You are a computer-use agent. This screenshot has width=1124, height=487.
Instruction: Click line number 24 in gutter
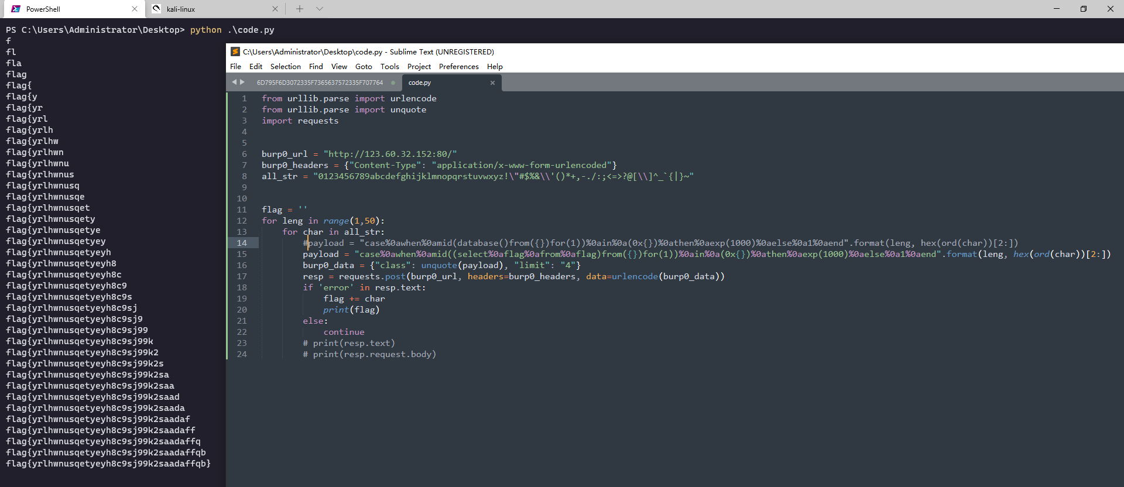pyautogui.click(x=242, y=354)
